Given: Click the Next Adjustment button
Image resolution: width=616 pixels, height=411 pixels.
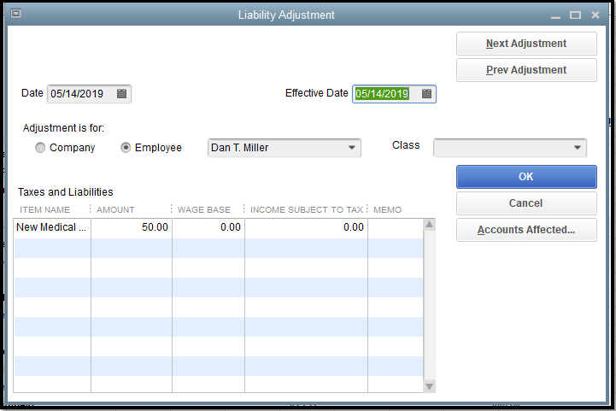Looking at the screenshot, I should click(x=526, y=44).
